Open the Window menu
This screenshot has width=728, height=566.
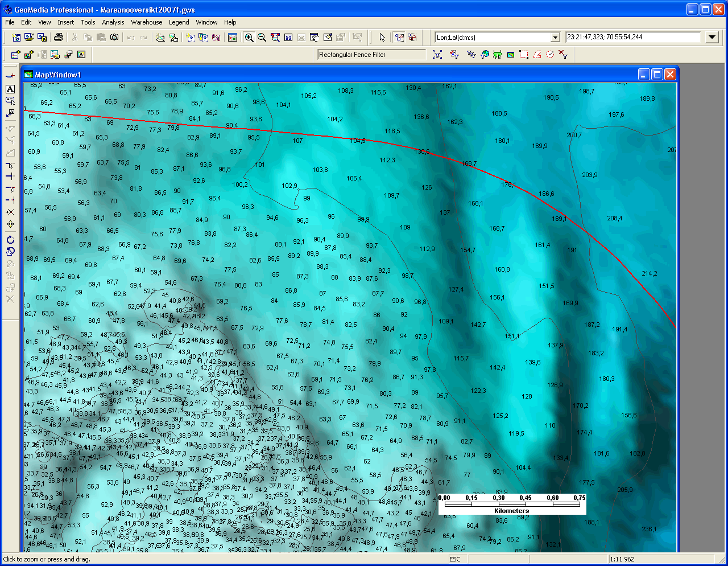(206, 22)
